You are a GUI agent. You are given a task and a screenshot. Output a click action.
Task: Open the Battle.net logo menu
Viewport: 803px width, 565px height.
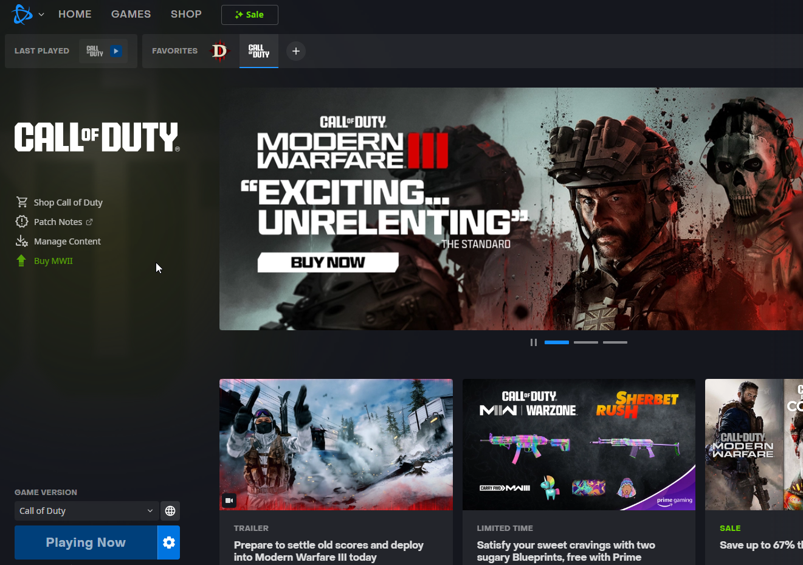(x=22, y=14)
